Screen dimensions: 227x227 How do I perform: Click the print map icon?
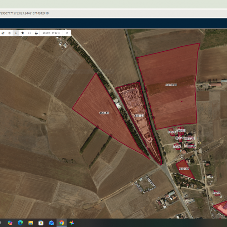(x=36, y=33)
